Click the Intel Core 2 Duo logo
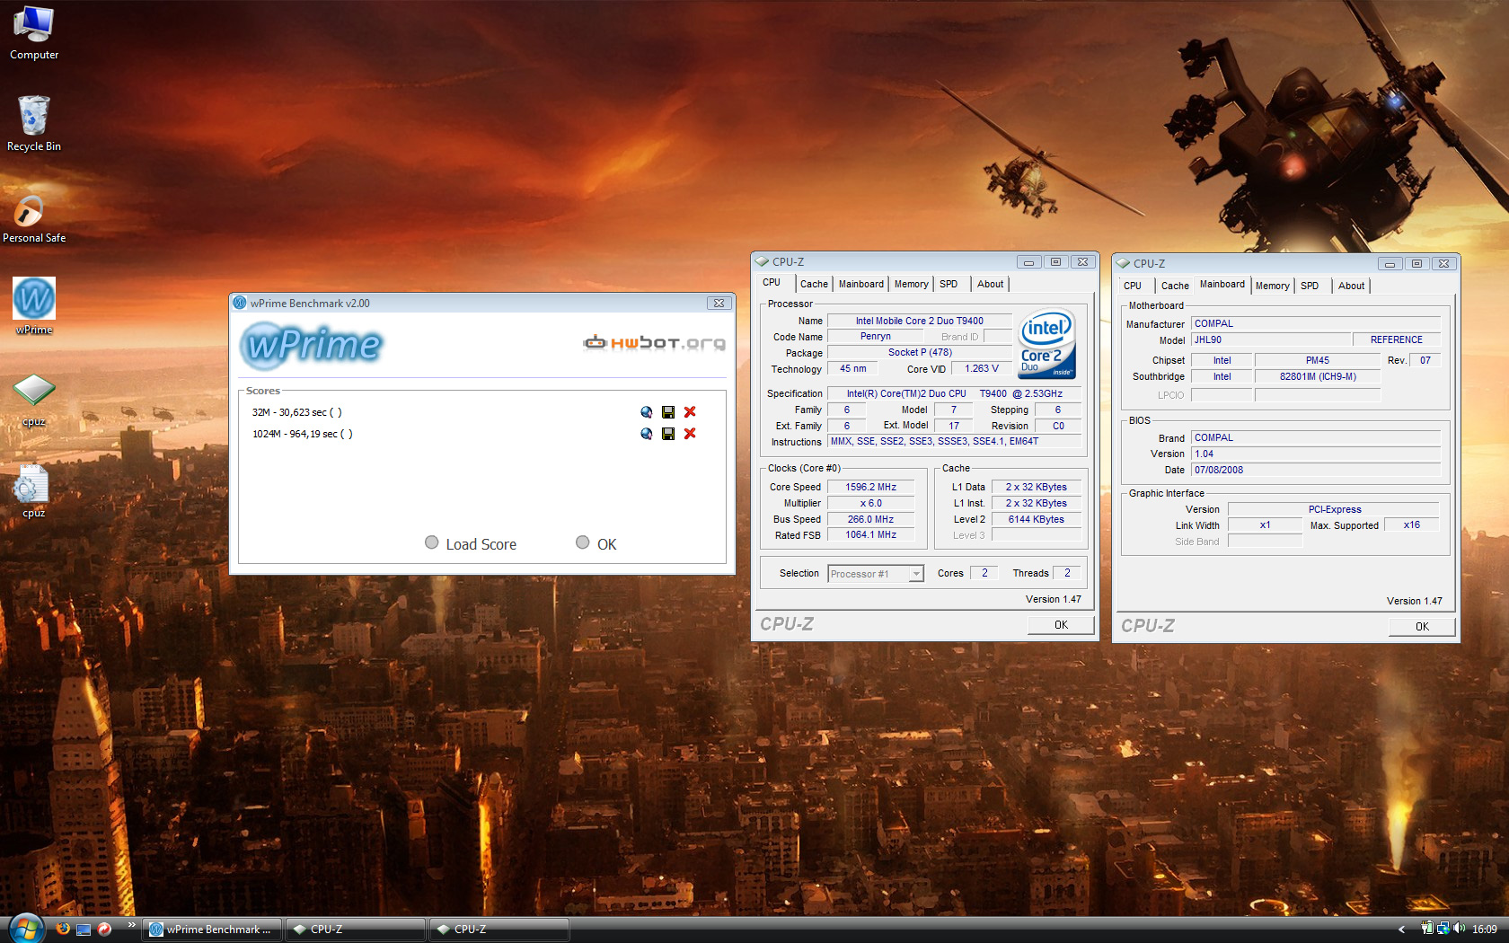1509x943 pixels. [x=1046, y=345]
